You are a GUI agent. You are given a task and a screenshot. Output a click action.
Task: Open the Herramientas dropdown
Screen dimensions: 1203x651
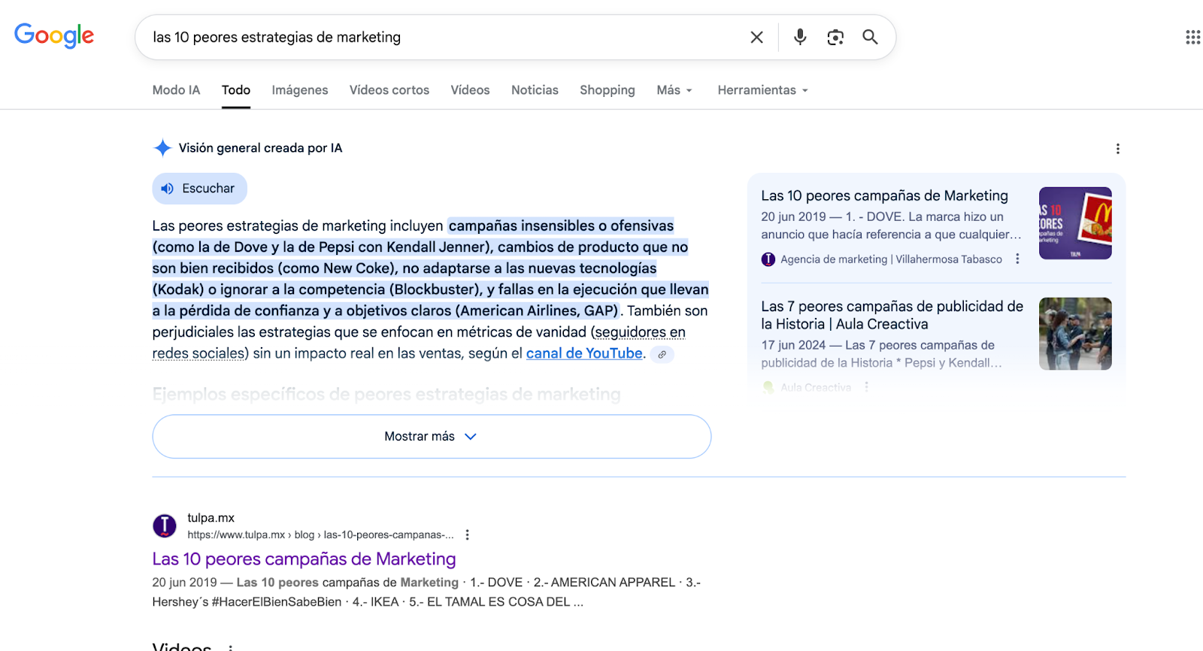pos(762,90)
